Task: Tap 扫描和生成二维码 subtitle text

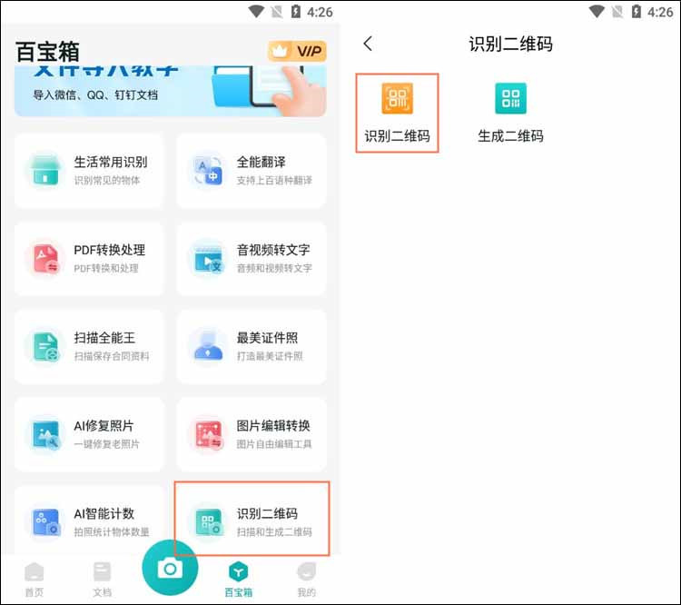Action: (x=274, y=531)
